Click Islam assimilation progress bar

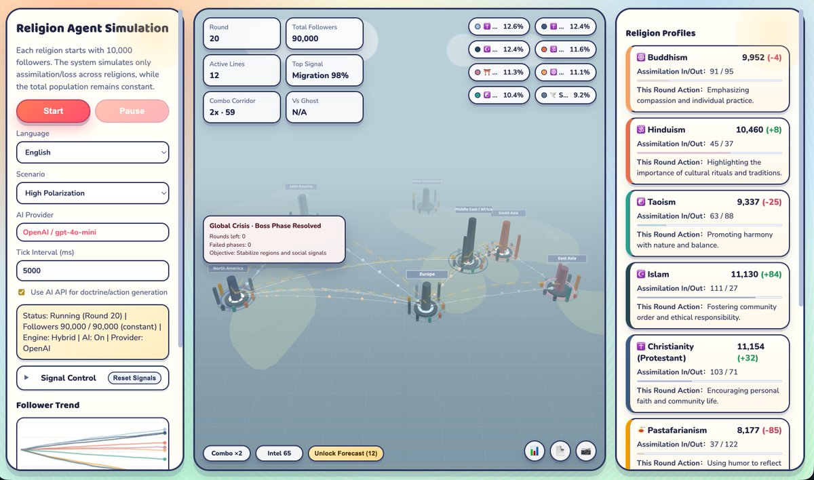(x=709, y=298)
